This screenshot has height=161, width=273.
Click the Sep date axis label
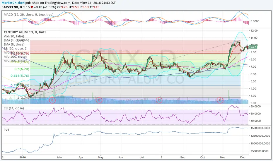[x=183, y=157]
